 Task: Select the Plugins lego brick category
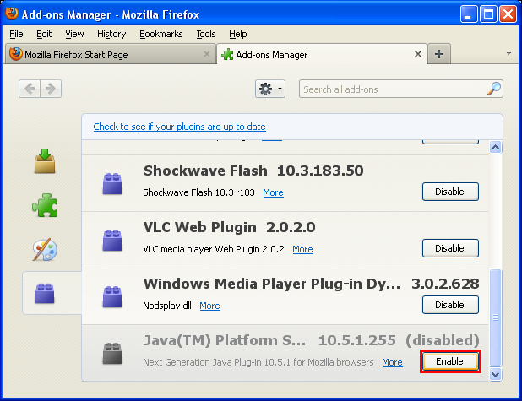45,293
